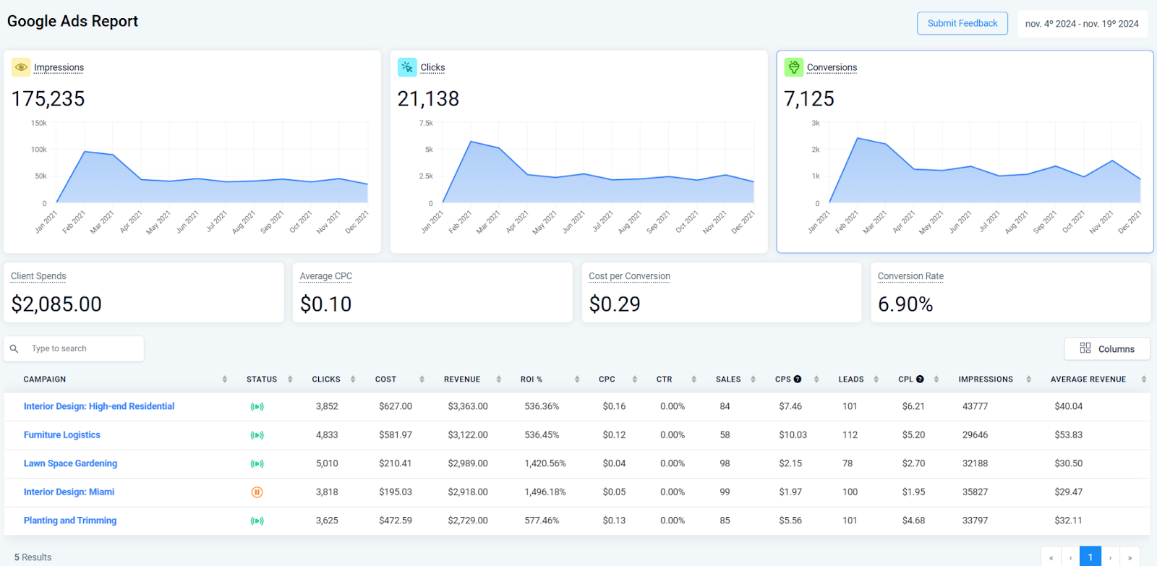1157x566 pixels.
Task: Click the CPL help question icon
Action: tap(920, 379)
